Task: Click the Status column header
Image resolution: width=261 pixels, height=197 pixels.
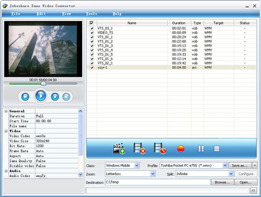Action: [x=245, y=23]
